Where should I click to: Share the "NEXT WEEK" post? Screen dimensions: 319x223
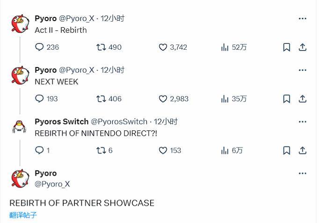(303, 99)
